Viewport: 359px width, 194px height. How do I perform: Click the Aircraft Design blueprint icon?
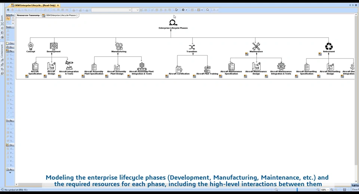click(51, 66)
